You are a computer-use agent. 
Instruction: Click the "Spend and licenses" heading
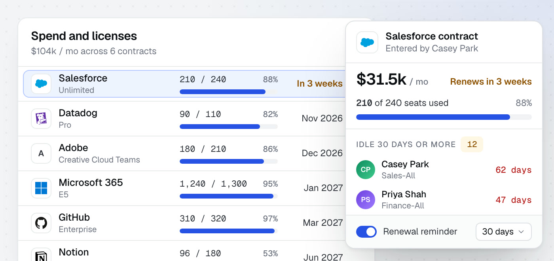(x=84, y=36)
